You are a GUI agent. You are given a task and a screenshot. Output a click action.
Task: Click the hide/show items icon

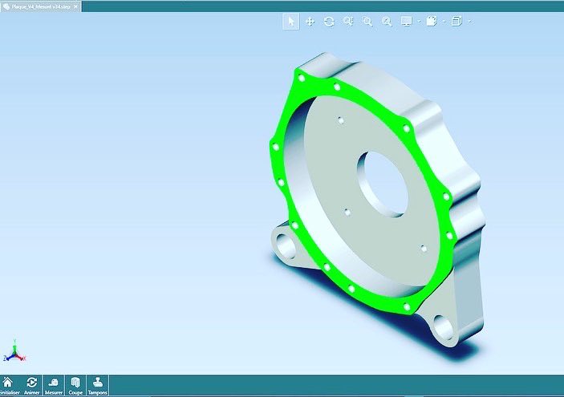432,22
